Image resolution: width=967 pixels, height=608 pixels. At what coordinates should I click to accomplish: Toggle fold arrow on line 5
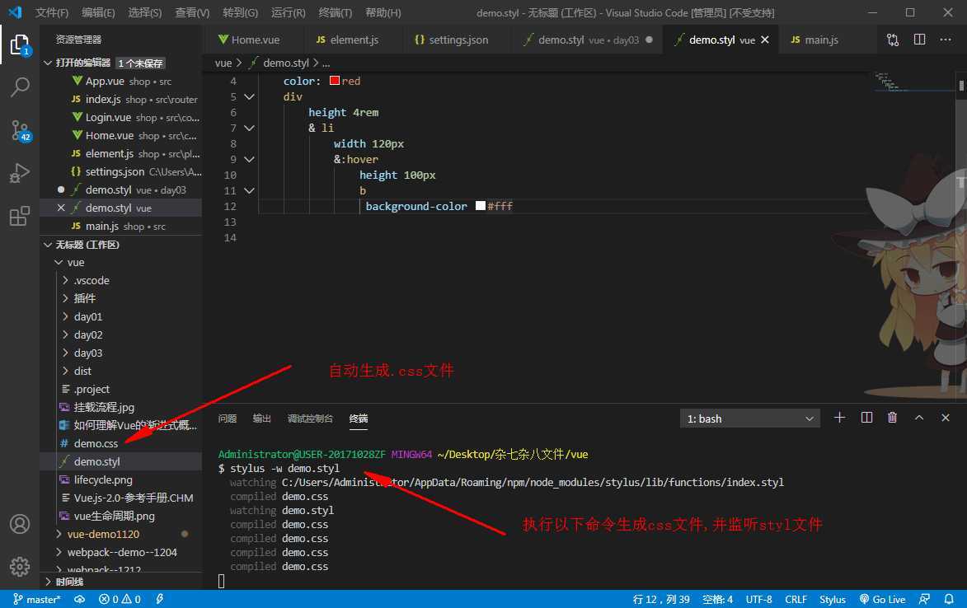(249, 96)
